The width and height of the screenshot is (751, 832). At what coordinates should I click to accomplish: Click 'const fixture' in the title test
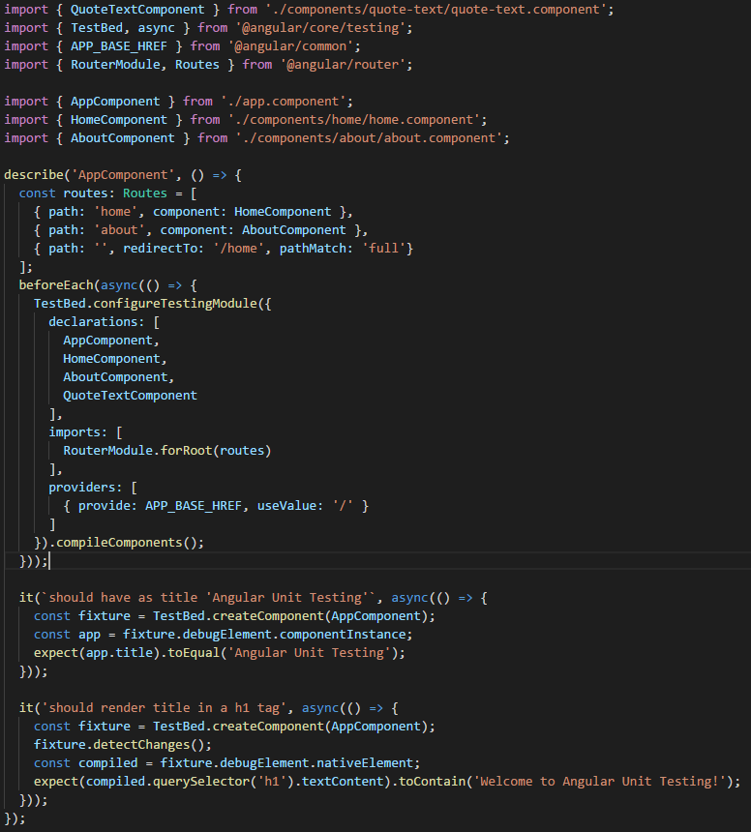81,616
